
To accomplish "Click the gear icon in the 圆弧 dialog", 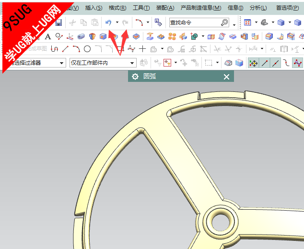I will [135, 77].
